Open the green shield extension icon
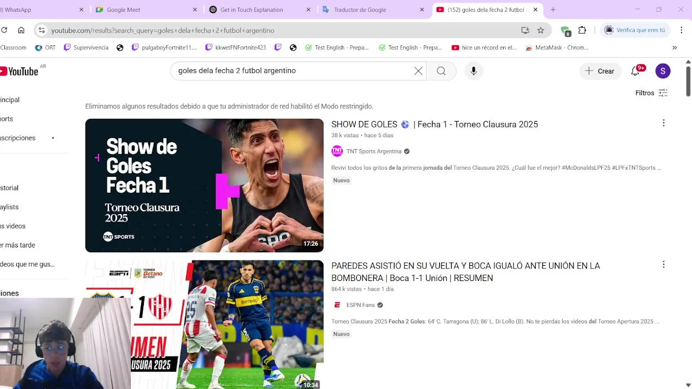 pyautogui.click(x=565, y=31)
